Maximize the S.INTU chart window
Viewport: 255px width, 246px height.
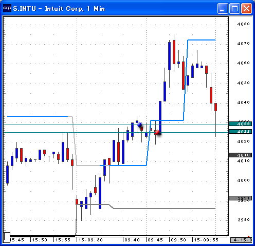click(x=234, y=8)
